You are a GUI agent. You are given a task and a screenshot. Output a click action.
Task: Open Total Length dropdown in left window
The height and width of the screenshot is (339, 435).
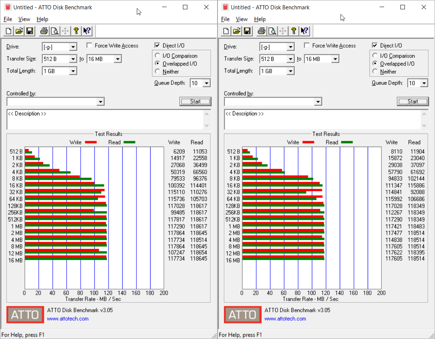point(73,71)
